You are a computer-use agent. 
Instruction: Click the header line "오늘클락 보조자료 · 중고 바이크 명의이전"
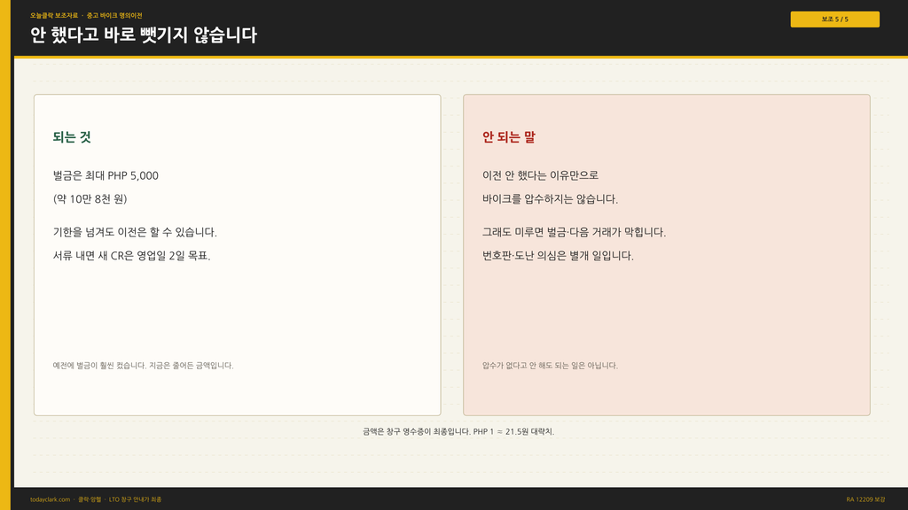86,16
